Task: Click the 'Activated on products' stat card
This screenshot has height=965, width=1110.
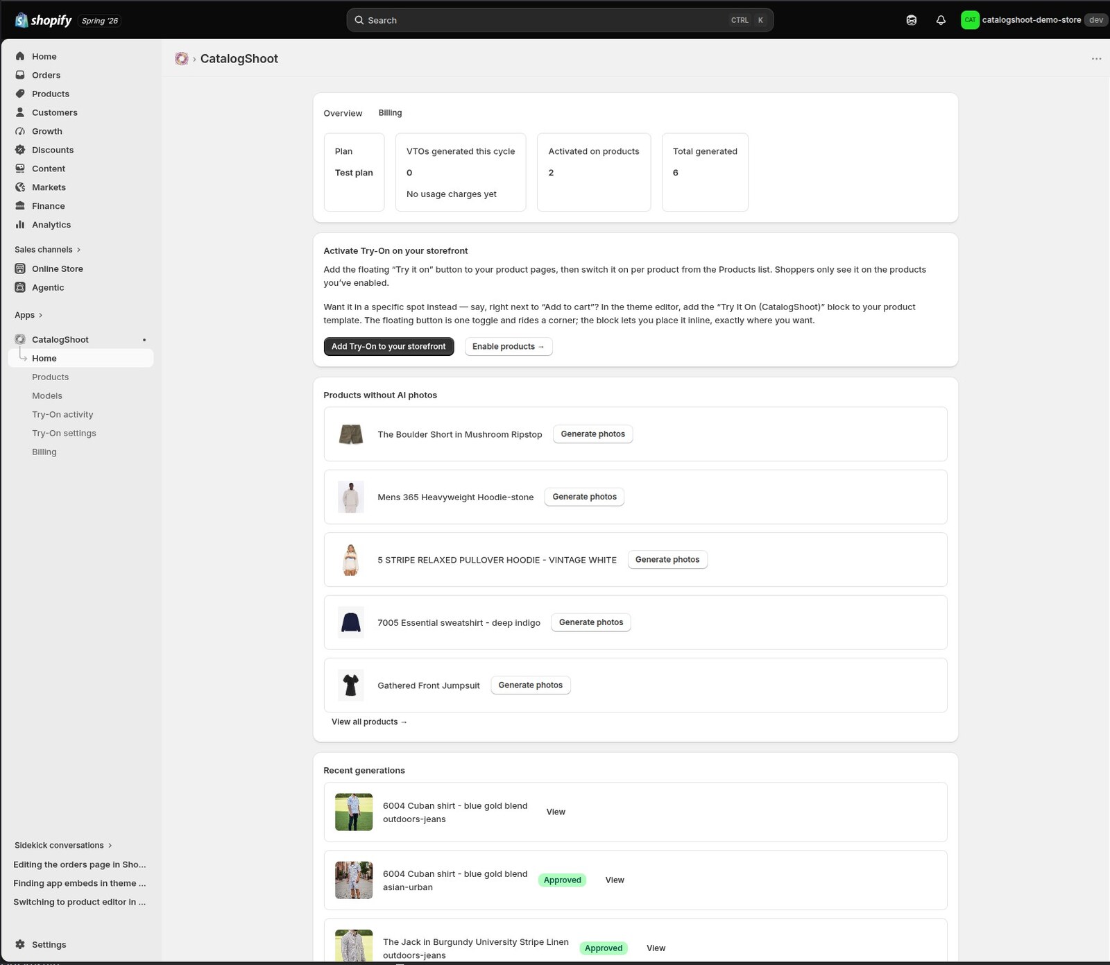Action: click(x=594, y=172)
